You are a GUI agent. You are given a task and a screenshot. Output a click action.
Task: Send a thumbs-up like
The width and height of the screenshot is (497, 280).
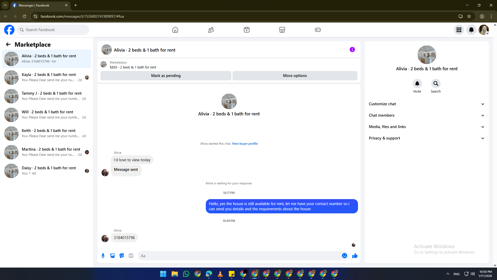coord(355,256)
